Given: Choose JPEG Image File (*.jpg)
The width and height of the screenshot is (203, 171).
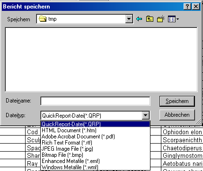Looking at the screenshot, I should coord(95,149).
